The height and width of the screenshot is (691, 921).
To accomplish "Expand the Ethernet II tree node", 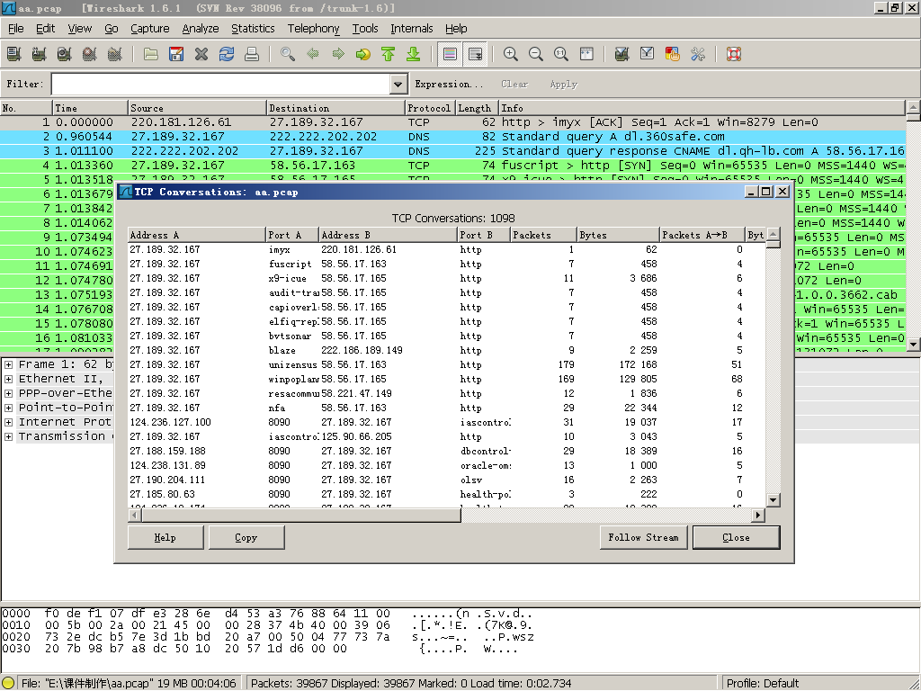I will [9, 379].
